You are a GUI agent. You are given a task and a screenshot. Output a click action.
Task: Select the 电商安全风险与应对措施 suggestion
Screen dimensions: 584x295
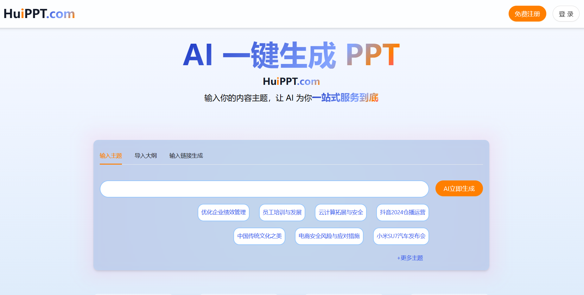[329, 236]
